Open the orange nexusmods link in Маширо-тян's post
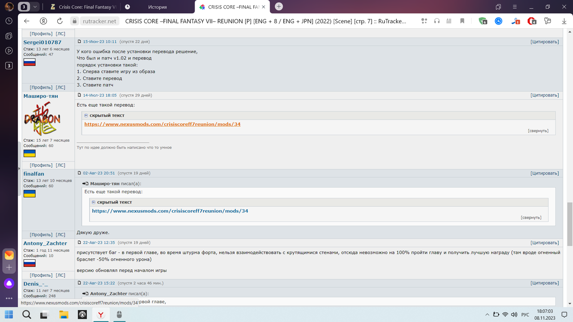This screenshot has height=322, width=573. tap(162, 124)
